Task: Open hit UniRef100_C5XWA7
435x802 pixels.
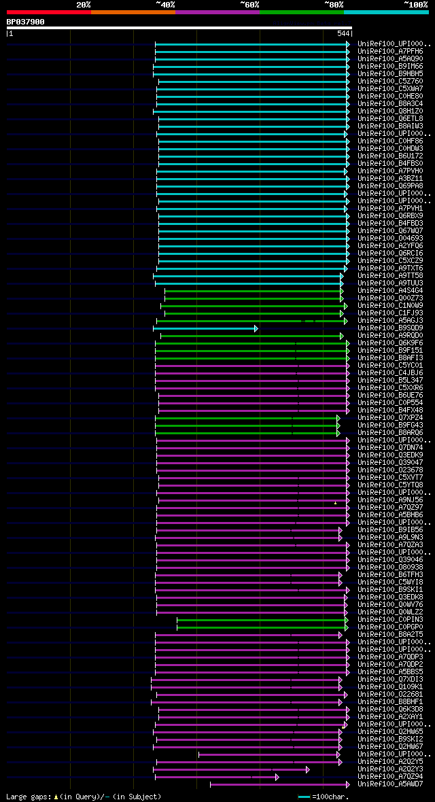Action: pyautogui.click(x=390, y=89)
